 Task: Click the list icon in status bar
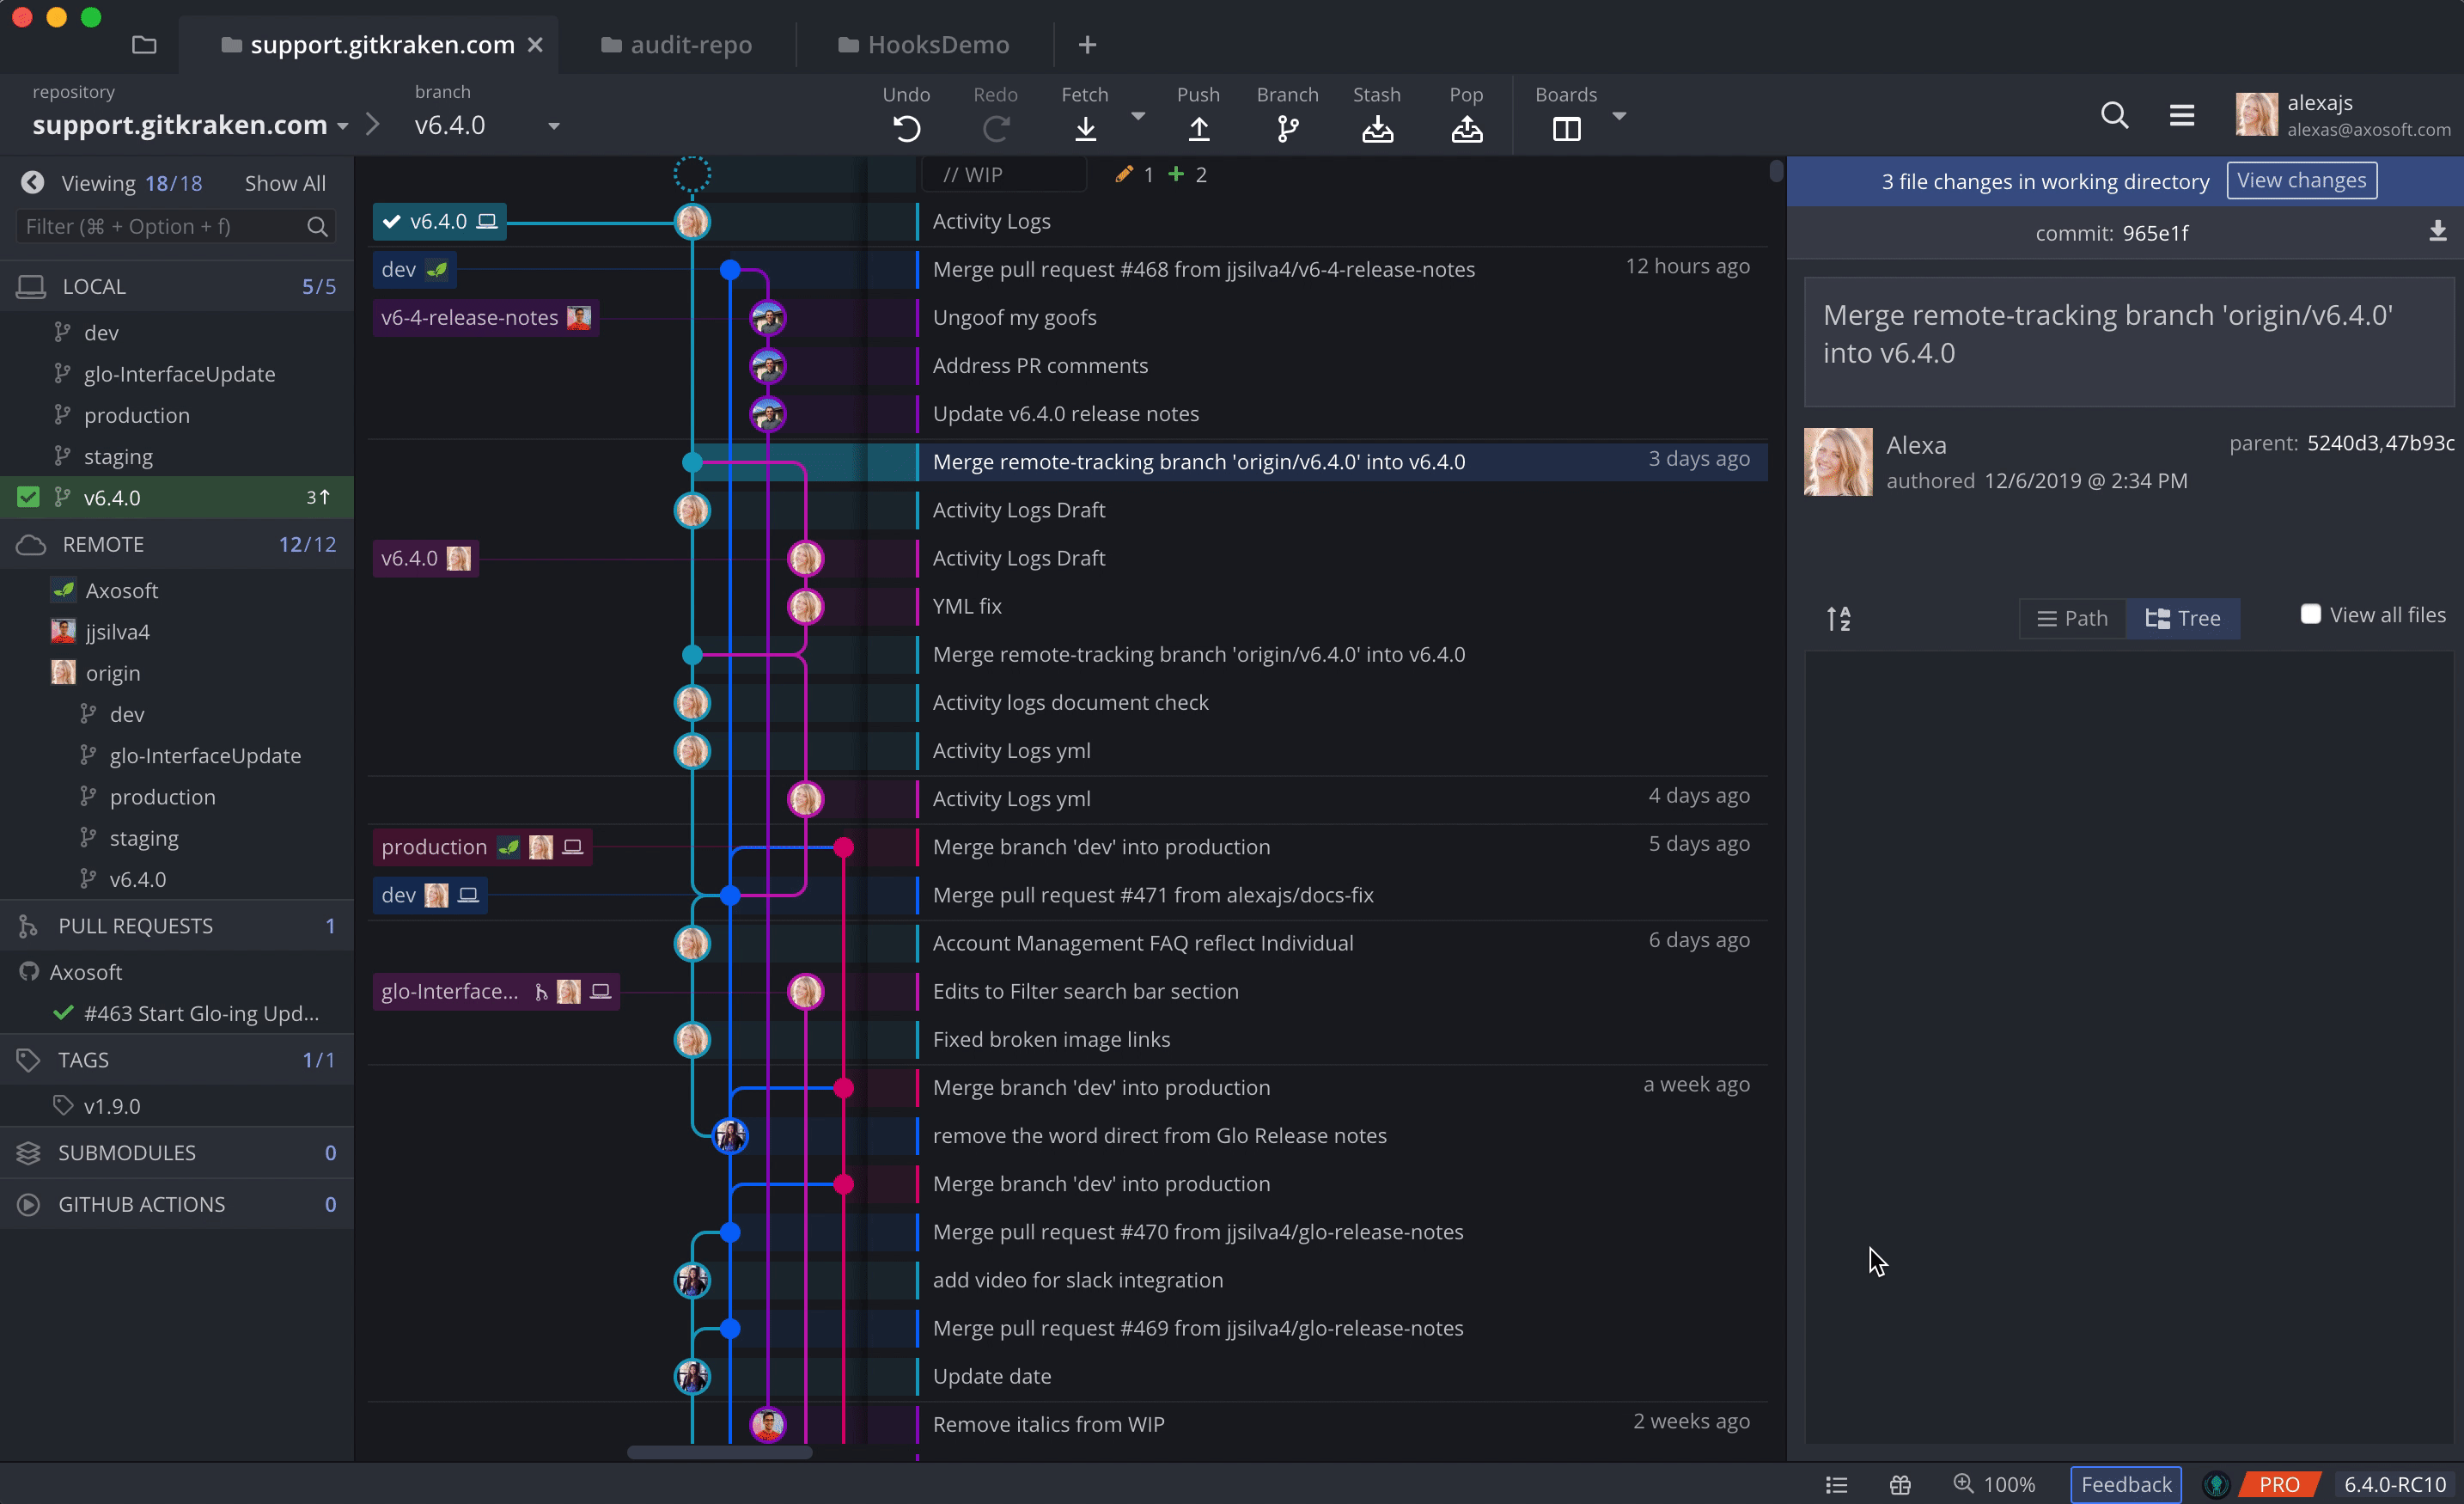coord(1836,1484)
